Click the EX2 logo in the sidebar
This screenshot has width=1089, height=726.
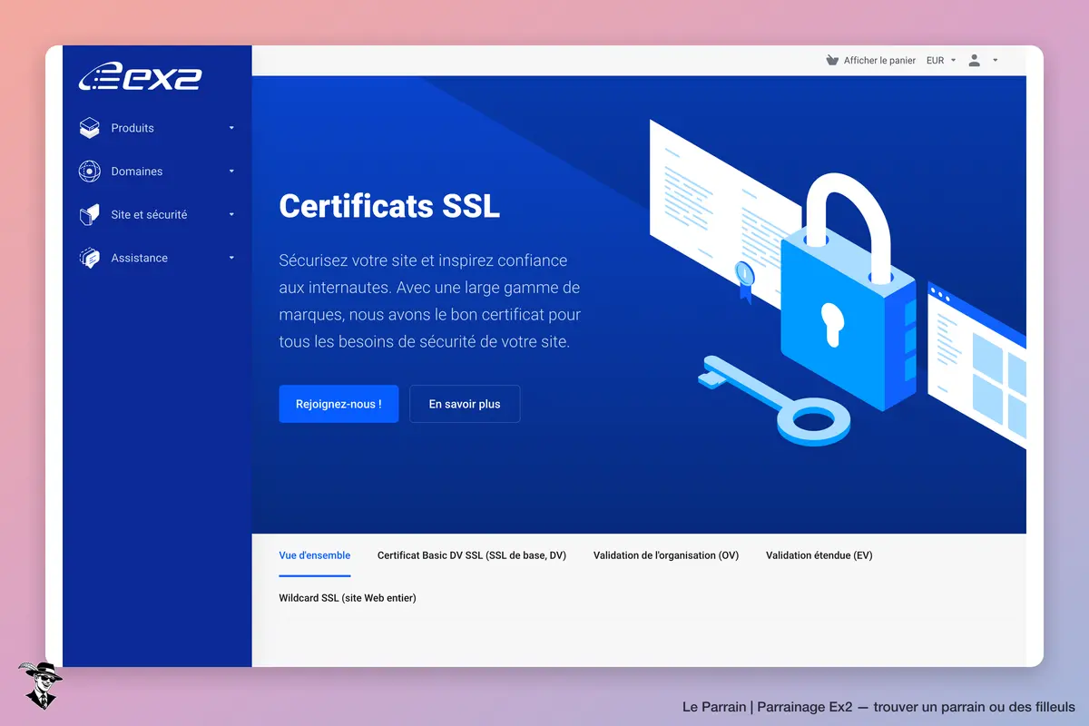coord(140,77)
